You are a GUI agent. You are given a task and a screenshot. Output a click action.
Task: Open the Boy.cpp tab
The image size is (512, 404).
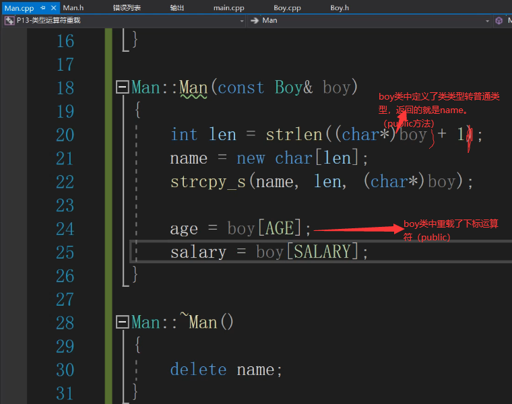[288, 8]
